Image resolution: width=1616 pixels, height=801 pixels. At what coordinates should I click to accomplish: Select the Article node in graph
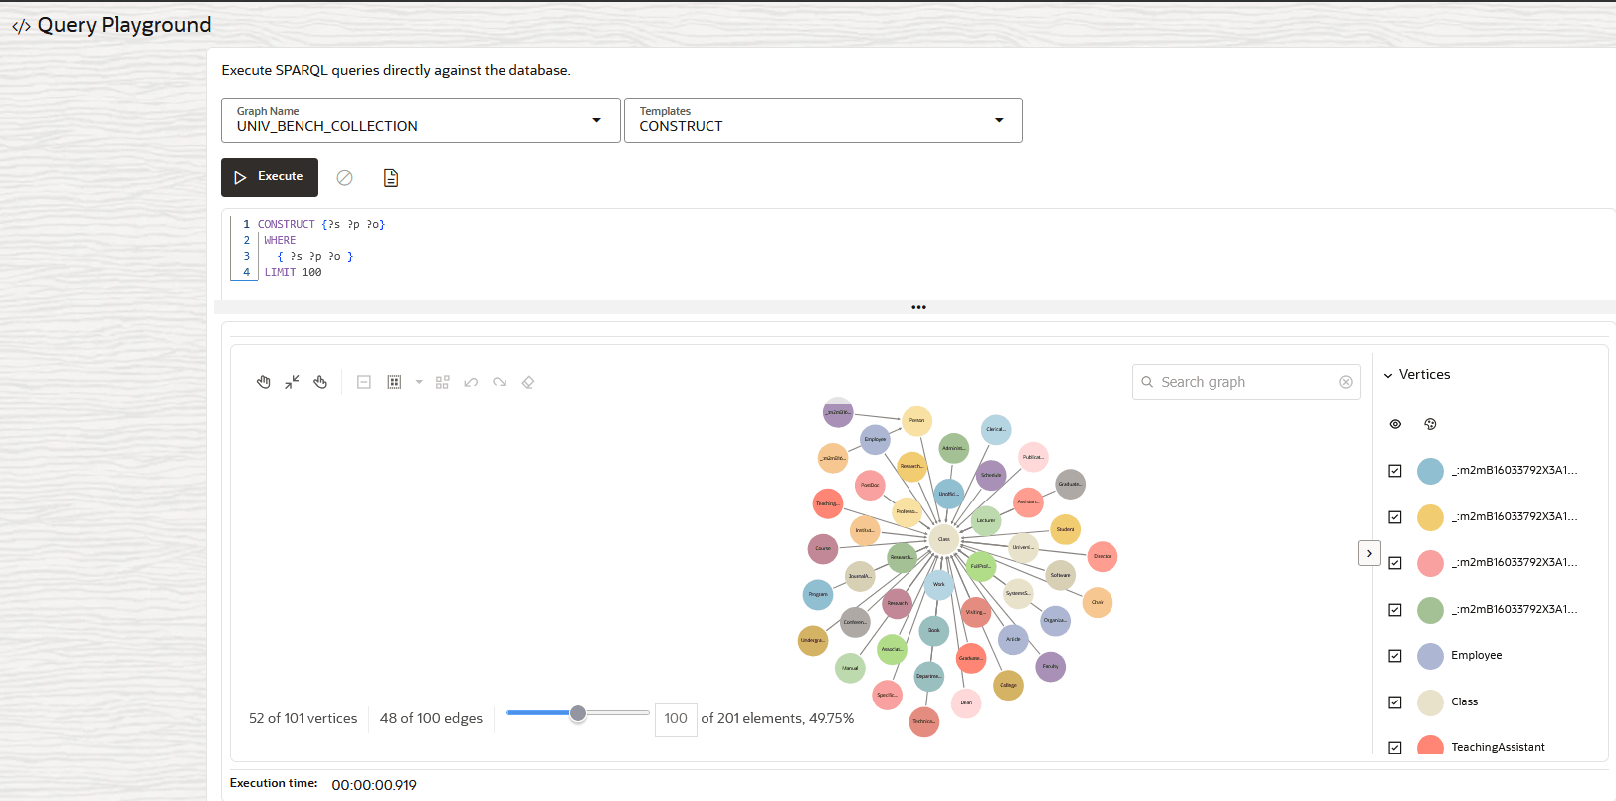pos(1013,639)
